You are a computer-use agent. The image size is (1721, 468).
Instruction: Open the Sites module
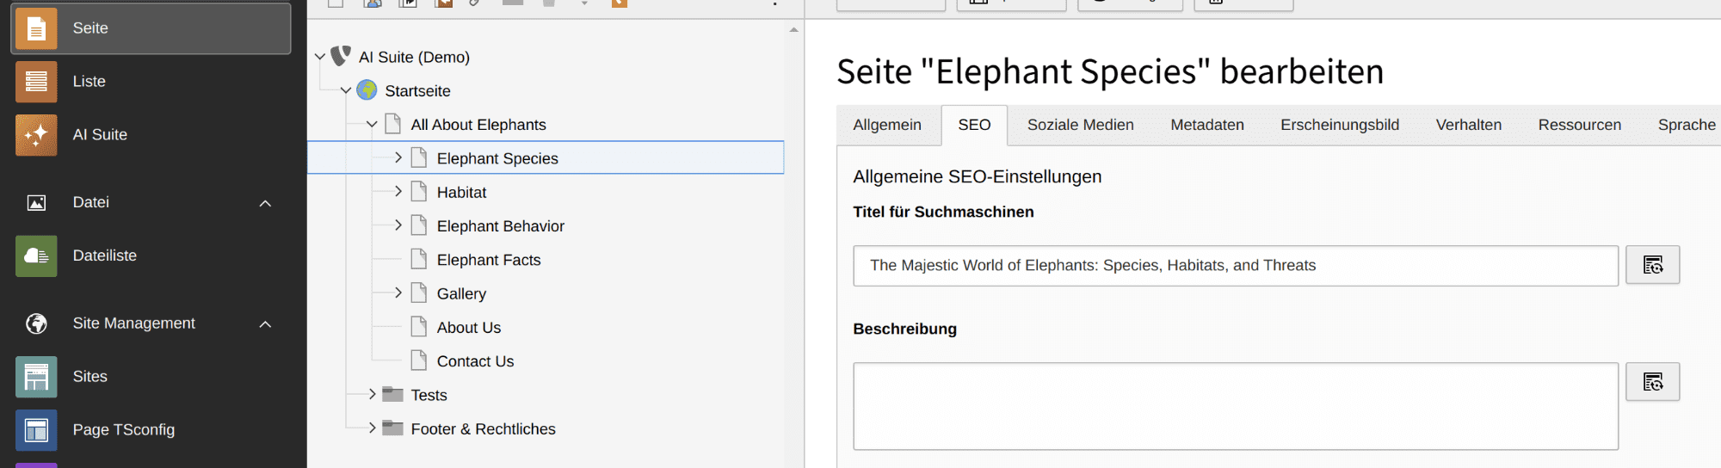coord(89,377)
